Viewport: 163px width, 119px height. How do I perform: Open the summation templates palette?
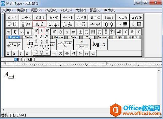54,24
